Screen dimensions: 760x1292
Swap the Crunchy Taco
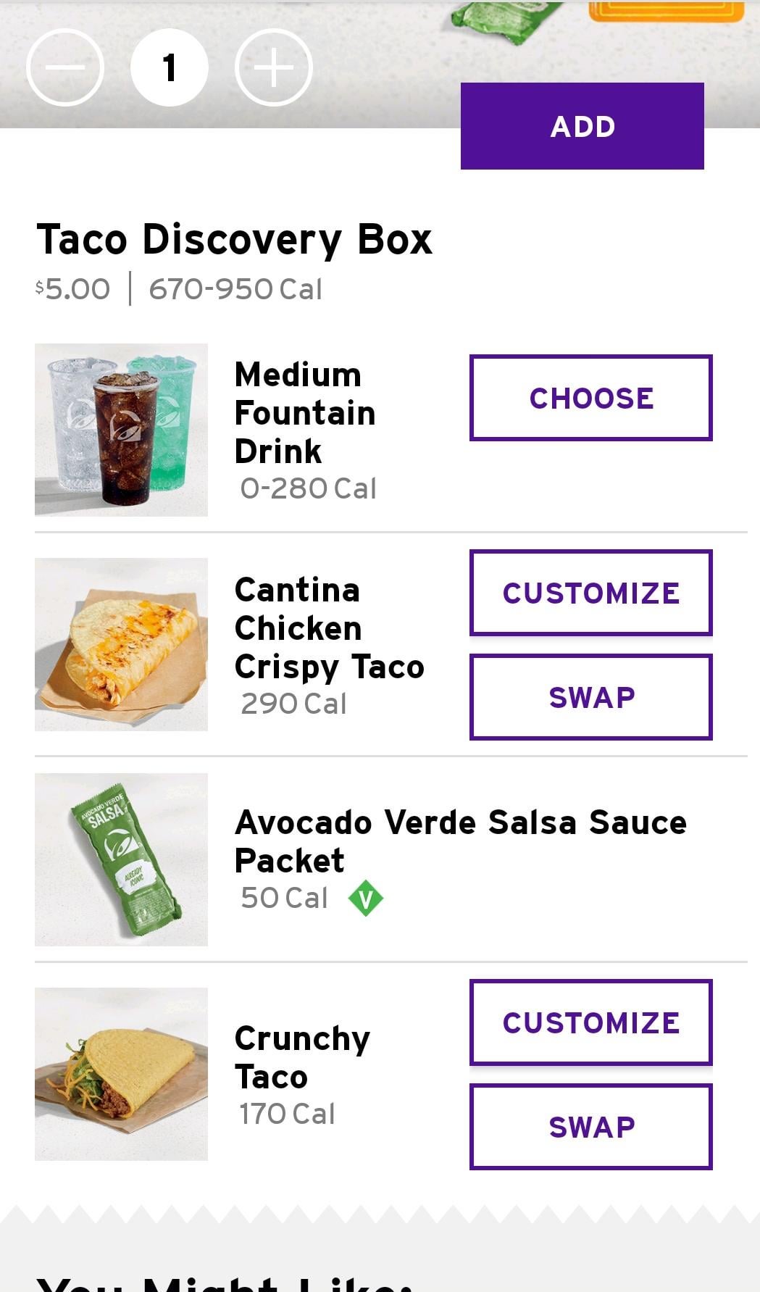click(x=590, y=1127)
